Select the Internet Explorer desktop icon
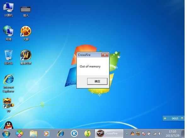The height and width of the screenshot is (138, 189). [x=9, y=83]
